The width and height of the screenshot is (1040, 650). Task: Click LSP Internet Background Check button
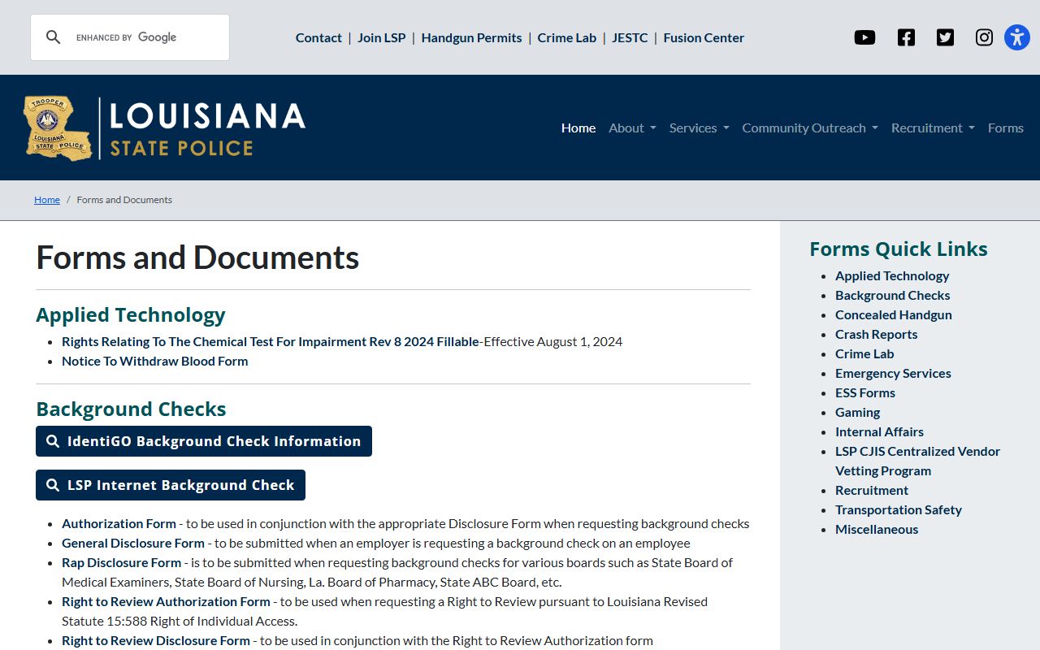(x=171, y=485)
